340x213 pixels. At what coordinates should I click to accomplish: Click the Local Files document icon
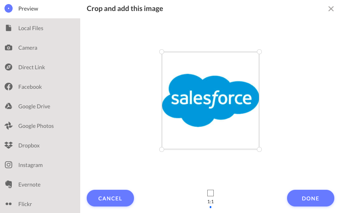(x=9, y=28)
